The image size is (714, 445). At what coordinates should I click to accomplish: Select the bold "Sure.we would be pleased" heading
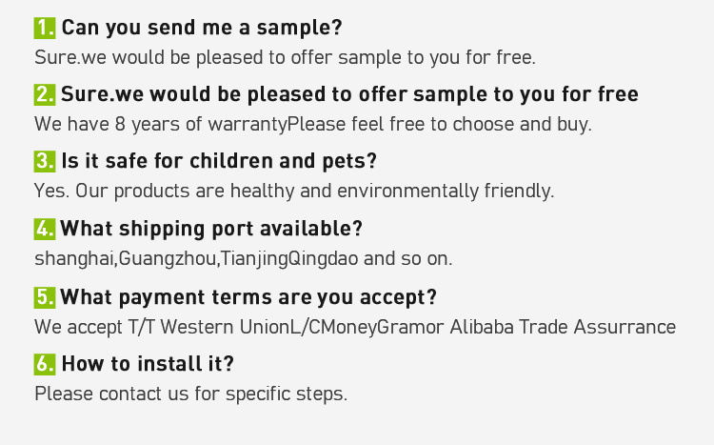pyautogui.click(x=349, y=94)
